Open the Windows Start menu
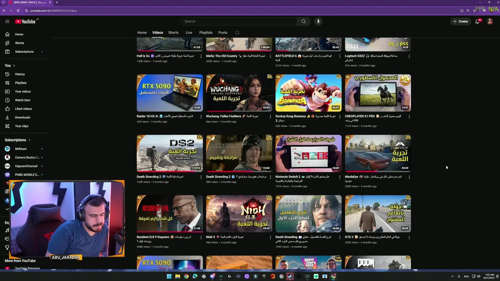 point(169,276)
